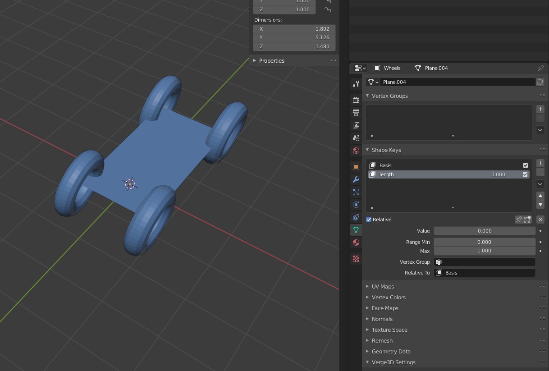Toggle the Basis shape key checkbox
Screen dimensions: 549x371
(525, 165)
